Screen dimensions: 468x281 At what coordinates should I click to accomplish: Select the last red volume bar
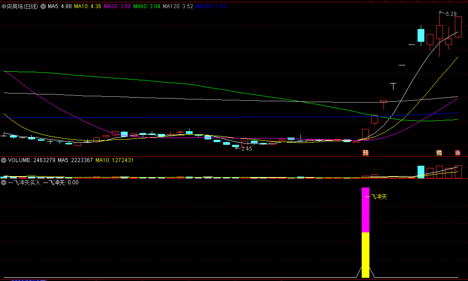click(458, 172)
